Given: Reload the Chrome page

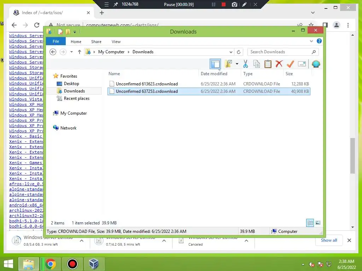Looking at the screenshot, I should coord(37,25).
